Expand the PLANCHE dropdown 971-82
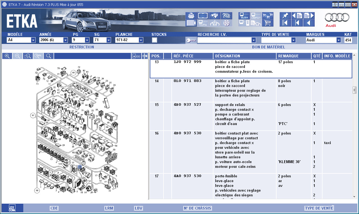 coord(141,40)
